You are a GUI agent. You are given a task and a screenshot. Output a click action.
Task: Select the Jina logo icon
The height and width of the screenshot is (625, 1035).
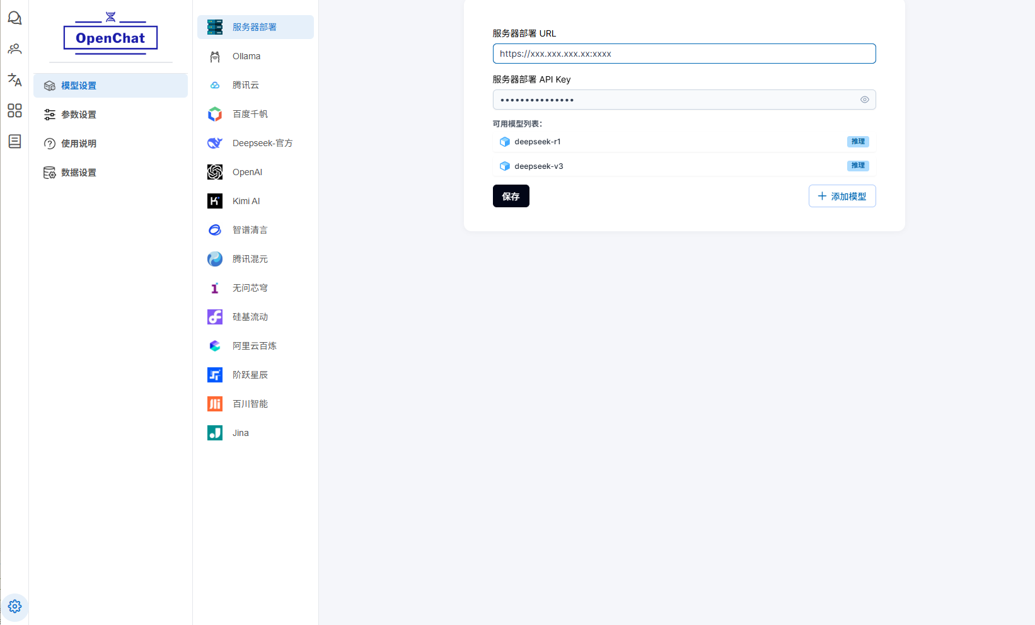[215, 433]
